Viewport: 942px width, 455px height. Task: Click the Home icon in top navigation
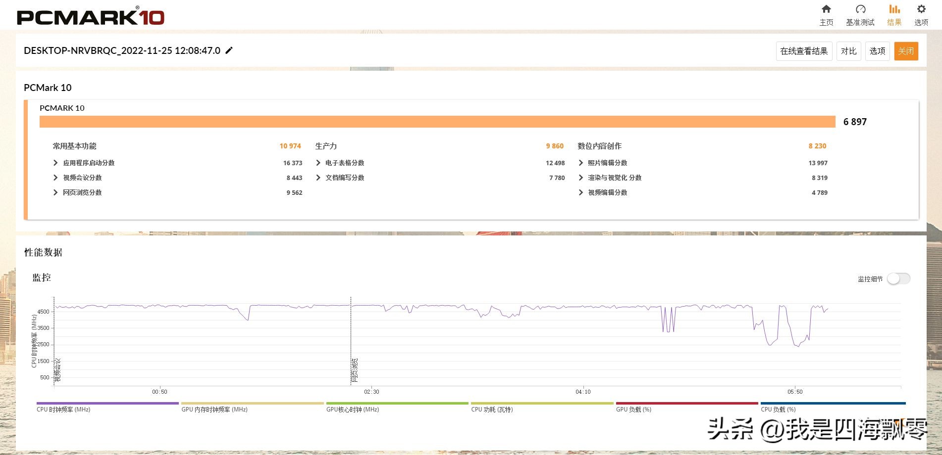[826, 9]
